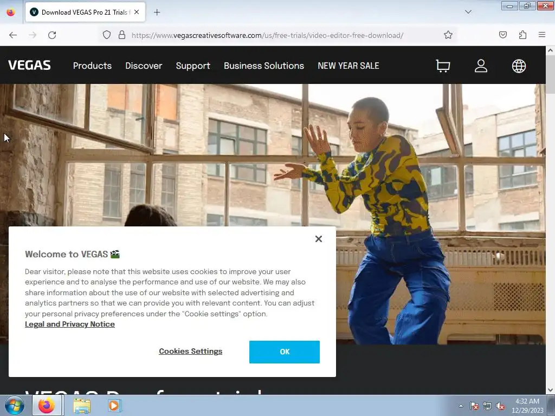Screen dimensions: 555x416
Task: Open the taskbar clock and date
Action: (527, 406)
